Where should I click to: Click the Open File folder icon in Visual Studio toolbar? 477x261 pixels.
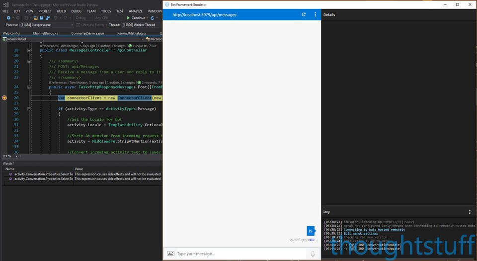pos(36,18)
